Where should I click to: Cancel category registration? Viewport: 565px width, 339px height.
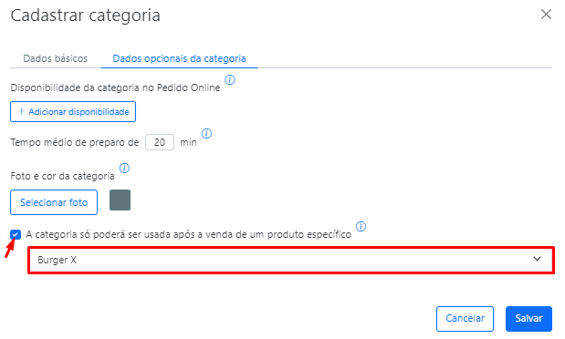coord(465,318)
